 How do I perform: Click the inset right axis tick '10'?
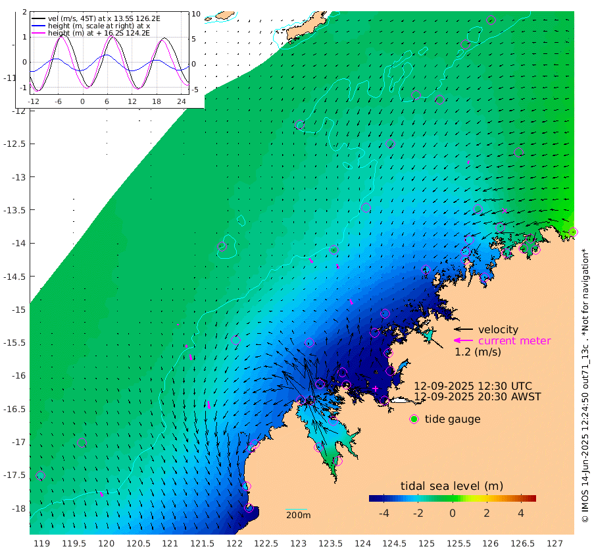pyautogui.click(x=196, y=14)
